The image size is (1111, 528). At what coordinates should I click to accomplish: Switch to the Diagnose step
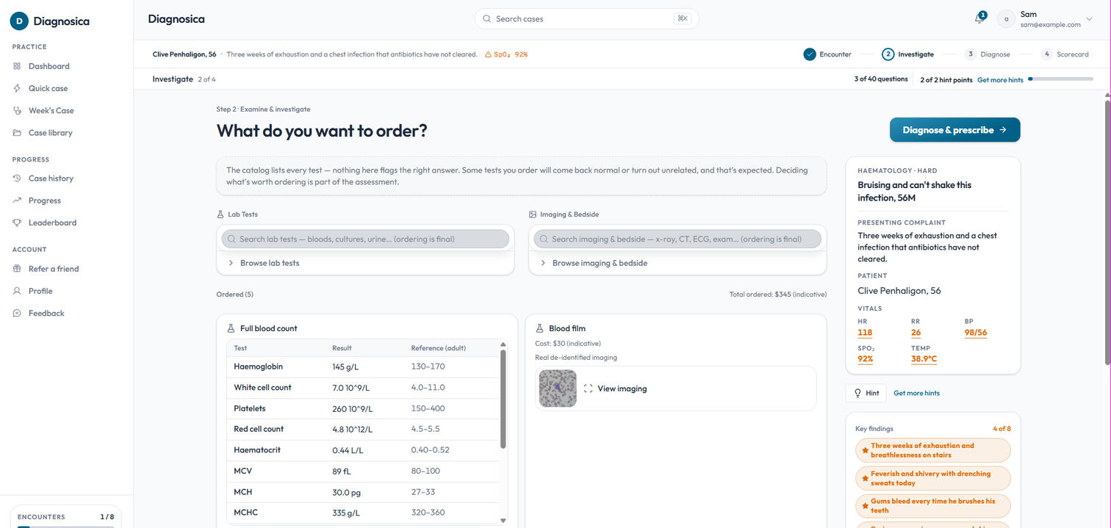click(x=988, y=54)
